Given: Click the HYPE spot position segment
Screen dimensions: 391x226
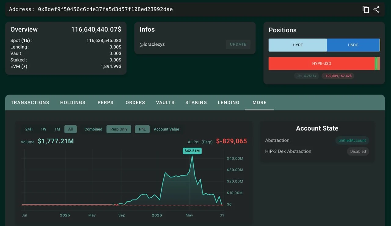Looking at the screenshot, I should coord(298,45).
